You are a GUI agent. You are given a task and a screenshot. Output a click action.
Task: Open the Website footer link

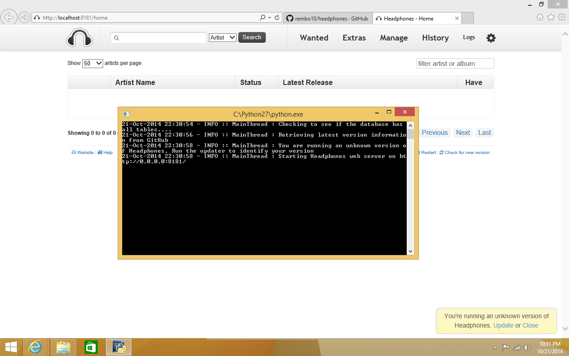coord(83,152)
